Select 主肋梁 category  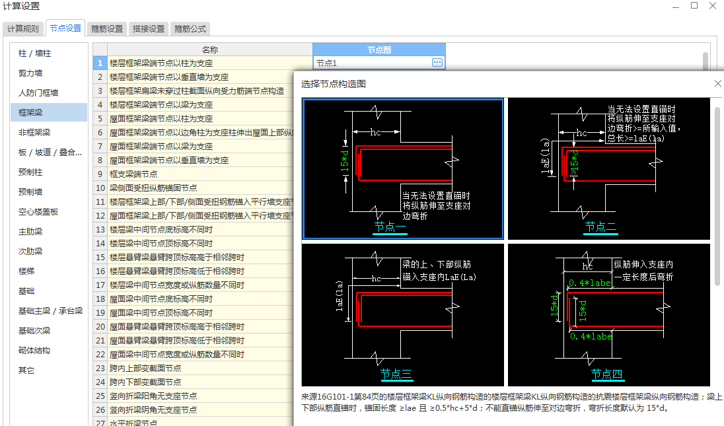(49, 232)
